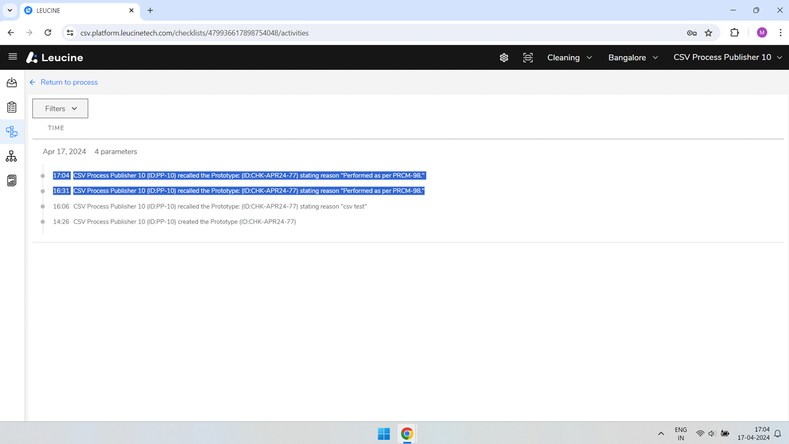Screen dimensions: 789x444
Task: Open the Chrome three-dot menu
Action: (x=780, y=33)
